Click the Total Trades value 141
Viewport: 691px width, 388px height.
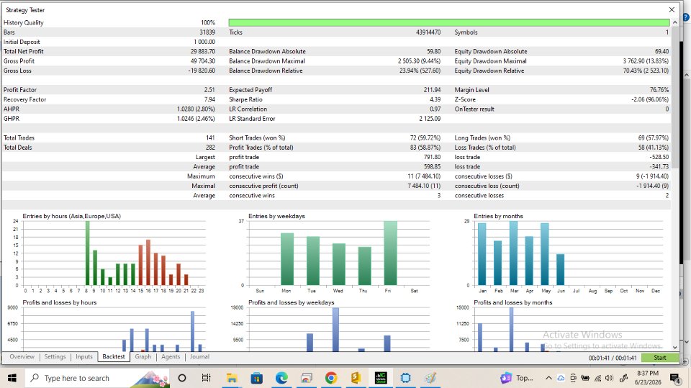click(210, 138)
